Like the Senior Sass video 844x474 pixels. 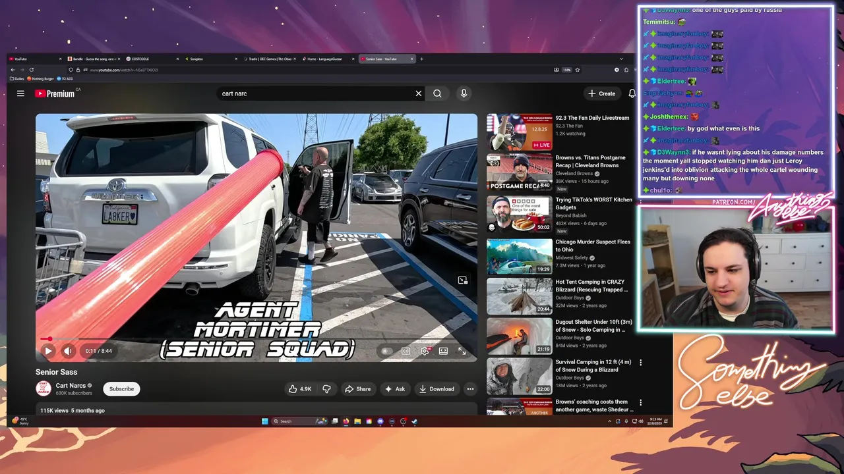point(300,389)
